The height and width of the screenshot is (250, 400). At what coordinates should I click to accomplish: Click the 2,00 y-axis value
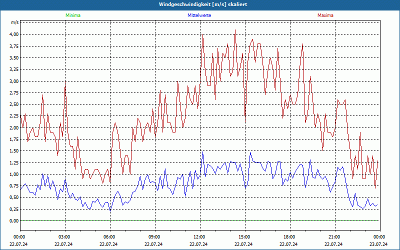tap(14, 128)
